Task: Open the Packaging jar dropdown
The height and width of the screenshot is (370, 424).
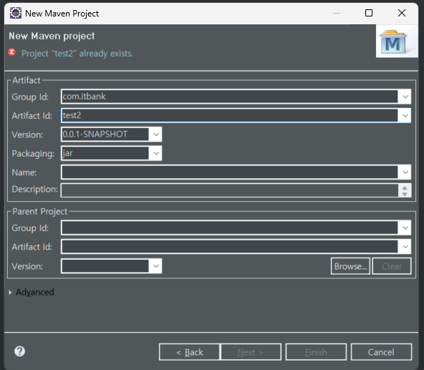Action: coord(155,153)
